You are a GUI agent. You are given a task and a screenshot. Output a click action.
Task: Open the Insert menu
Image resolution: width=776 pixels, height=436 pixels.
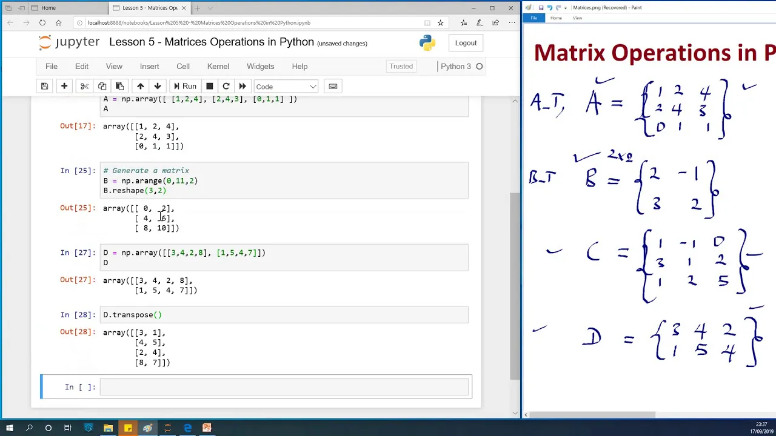(150, 66)
